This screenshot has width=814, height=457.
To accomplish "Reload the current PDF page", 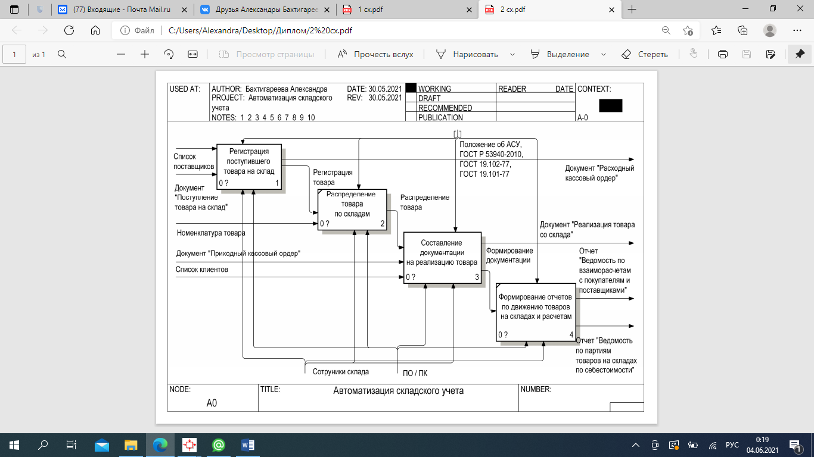I will (x=69, y=30).
